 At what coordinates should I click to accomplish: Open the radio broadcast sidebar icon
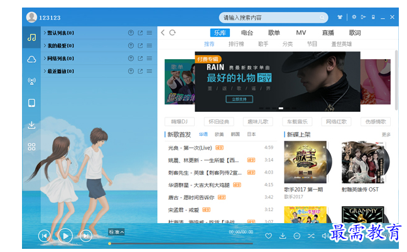point(31,81)
